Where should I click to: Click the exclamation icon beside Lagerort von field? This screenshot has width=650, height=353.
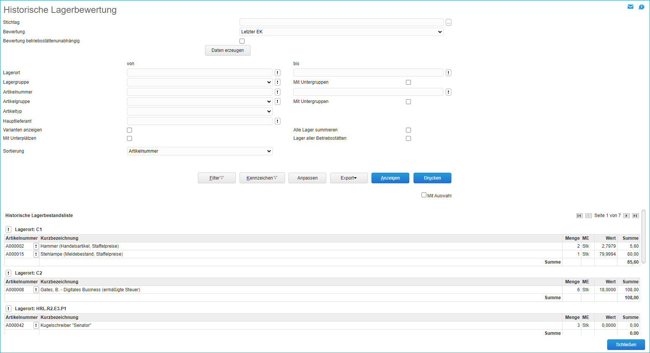click(277, 73)
